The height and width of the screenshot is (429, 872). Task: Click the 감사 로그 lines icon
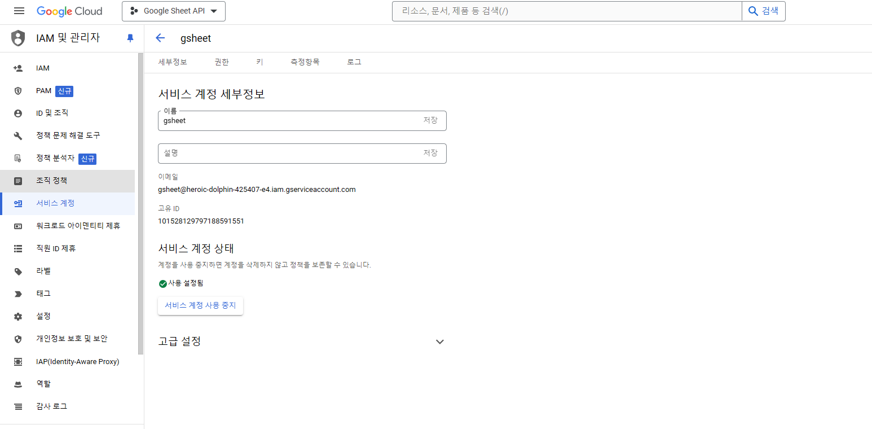18,407
